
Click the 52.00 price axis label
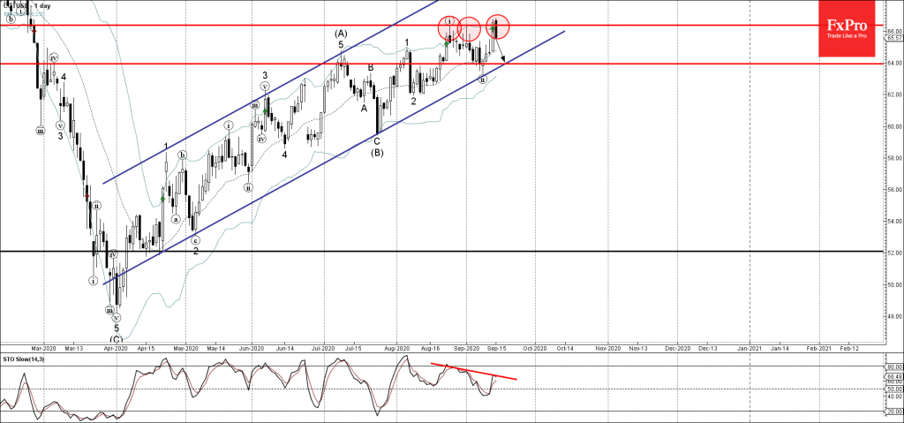click(893, 253)
